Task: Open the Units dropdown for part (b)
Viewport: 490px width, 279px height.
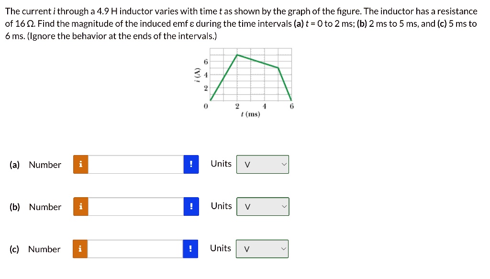Action: (x=262, y=207)
